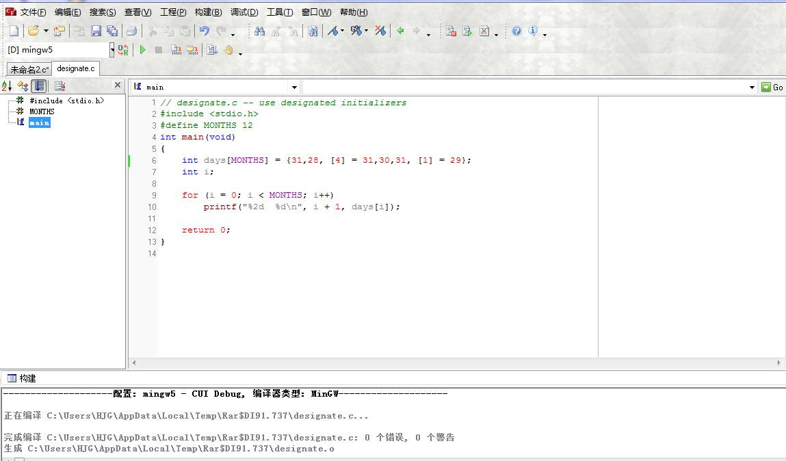
Task: Click the Save file floppy icon
Action: click(x=96, y=31)
